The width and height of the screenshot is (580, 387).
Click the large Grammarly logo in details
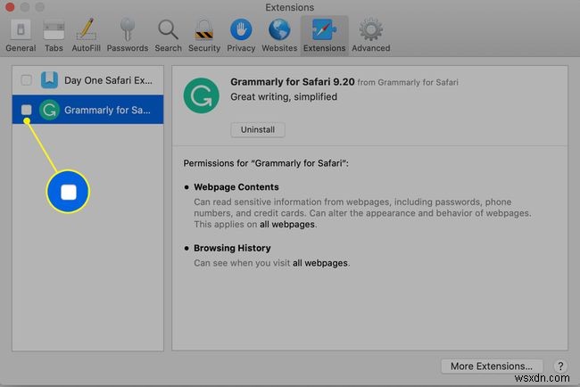(202, 95)
